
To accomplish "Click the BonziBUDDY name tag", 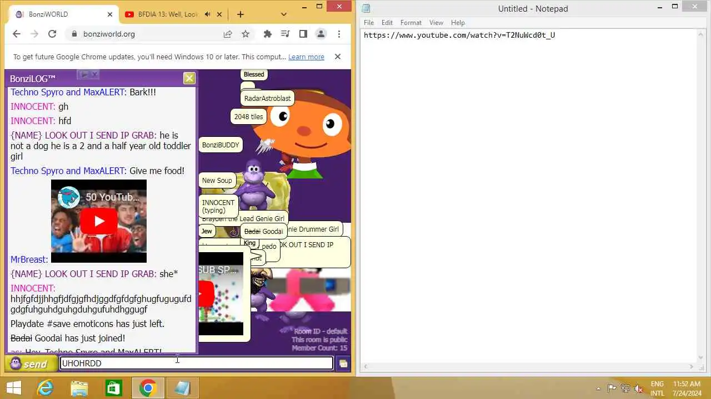I will tap(221, 145).
